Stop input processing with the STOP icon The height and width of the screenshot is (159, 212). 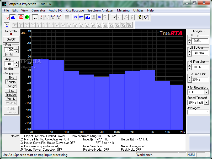(21, 17)
